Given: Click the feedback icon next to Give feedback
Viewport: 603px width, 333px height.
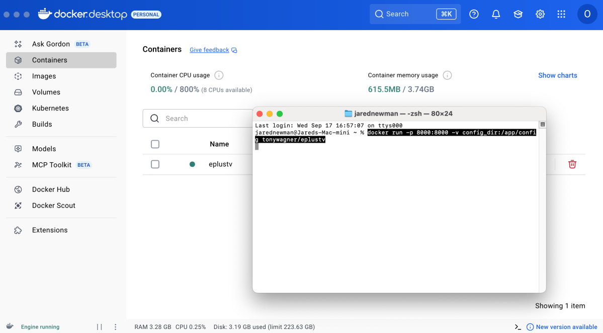Looking at the screenshot, I should click(234, 50).
